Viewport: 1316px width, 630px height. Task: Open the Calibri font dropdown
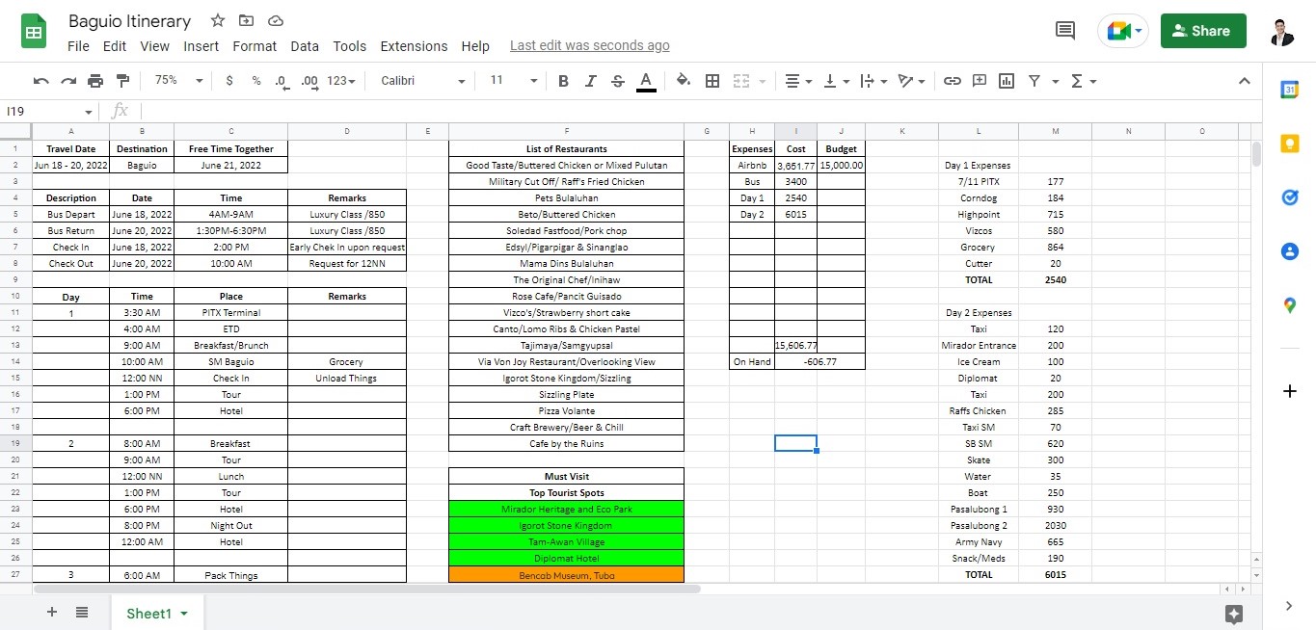click(x=422, y=81)
